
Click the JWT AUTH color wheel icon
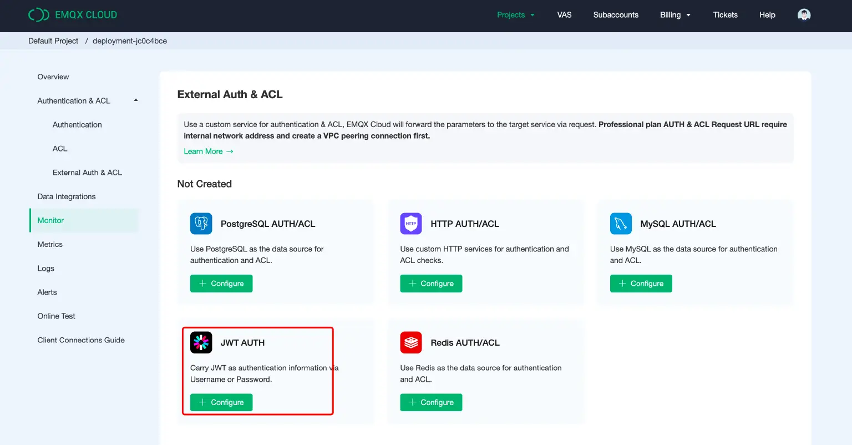(201, 342)
